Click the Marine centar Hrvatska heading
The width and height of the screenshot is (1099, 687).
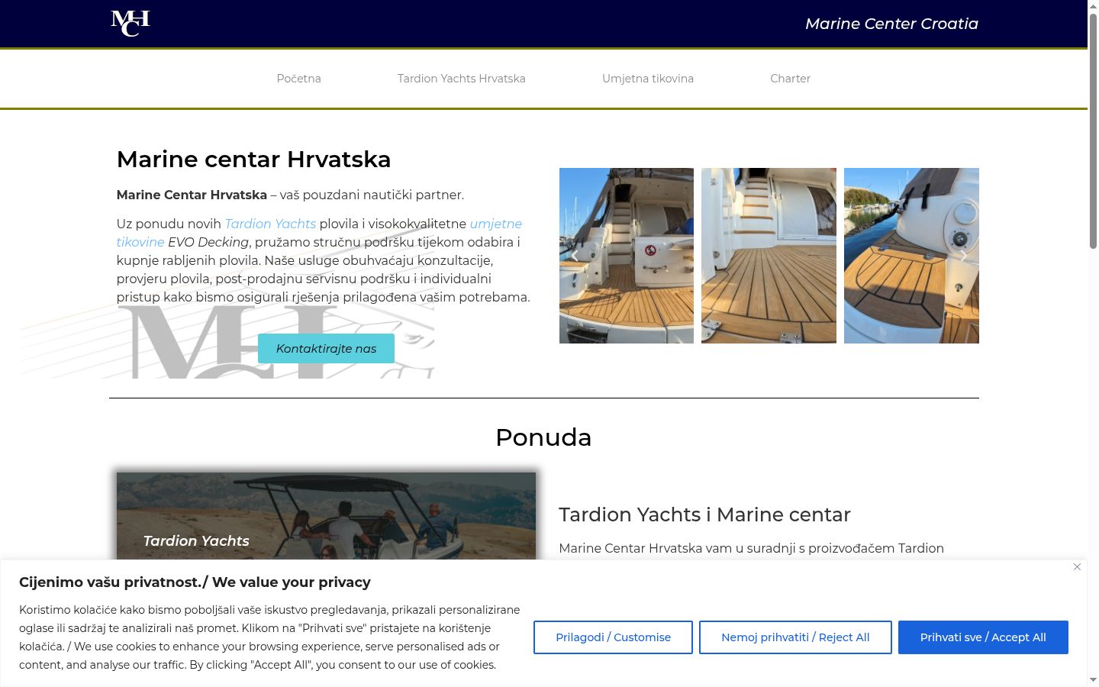[x=253, y=160]
